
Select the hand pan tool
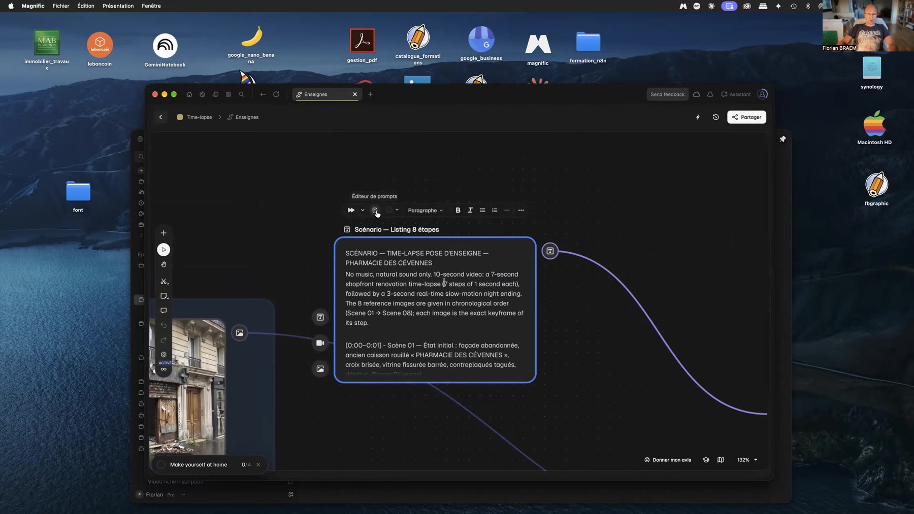(x=164, y=264)
